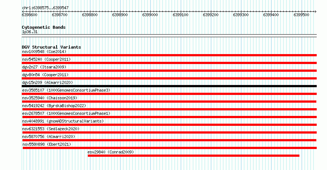This screenshot has height=170, width=327.
Task: Open nsv5870756 (Almarri2020) label
Action: [x=48, y=137]
